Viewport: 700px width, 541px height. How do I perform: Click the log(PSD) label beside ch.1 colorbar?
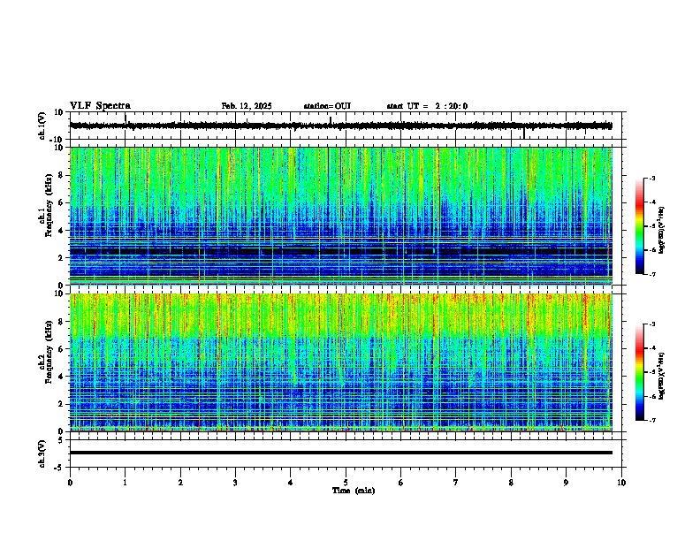[x=661, y=231]
